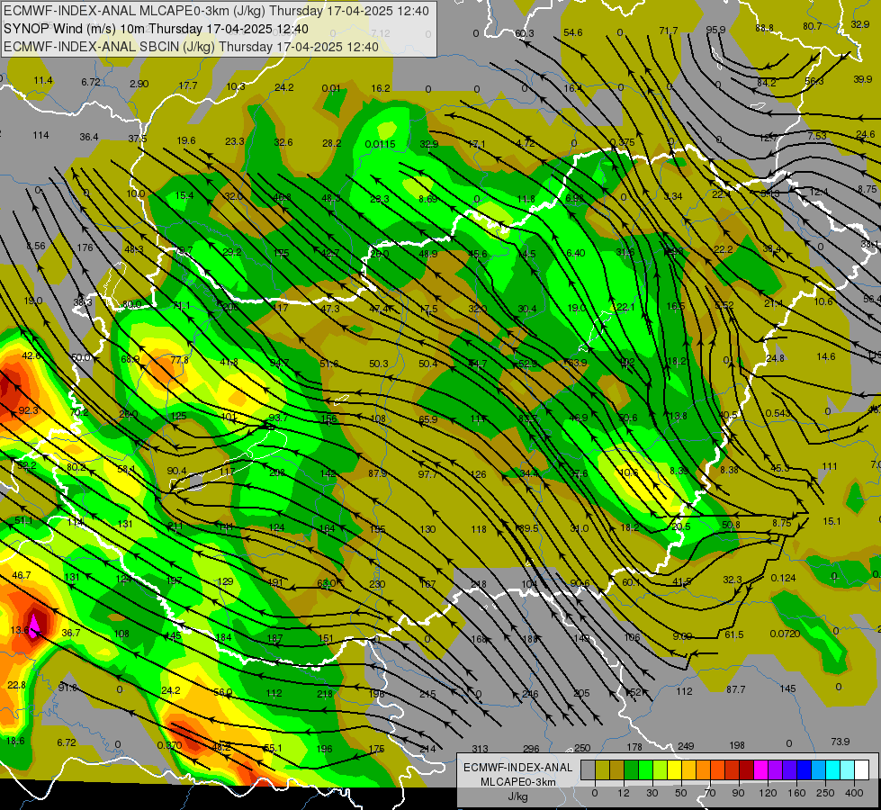The width and height of the screenshot is (881, 810).
Task: Click the MLCAPE0-3km title line in header
Action: click(x=216, y=11)
